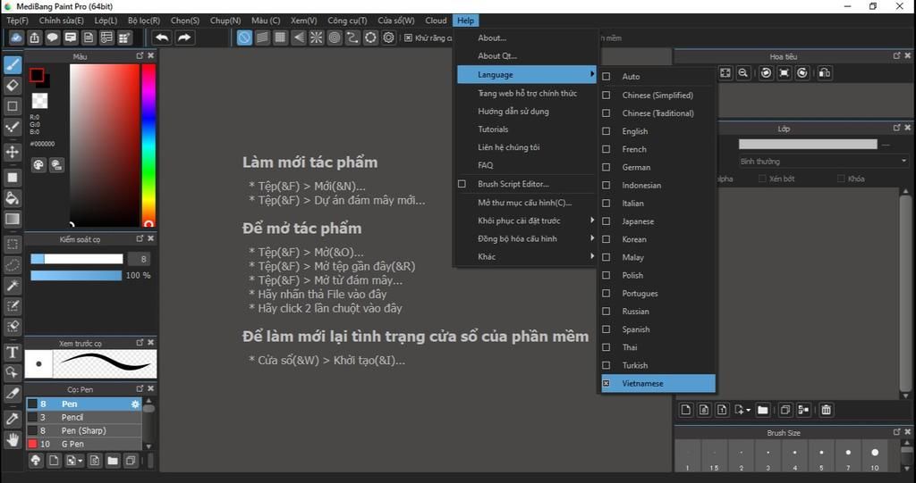
Task: Choose brush size 10 preset
Action: [874, 456]
